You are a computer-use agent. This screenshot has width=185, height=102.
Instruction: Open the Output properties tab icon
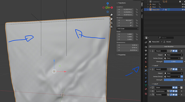click(146, 51)
